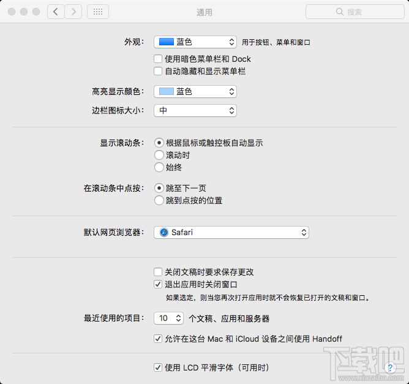
Task: Click in the 搜索 search field
Action: pyautogui.click(x=355, y=12)
